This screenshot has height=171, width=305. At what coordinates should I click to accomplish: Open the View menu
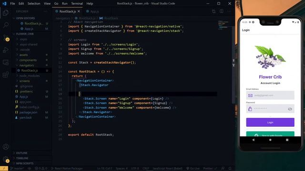coord(47,3)
